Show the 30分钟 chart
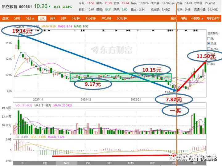222x166 pixels. (106, 18)
